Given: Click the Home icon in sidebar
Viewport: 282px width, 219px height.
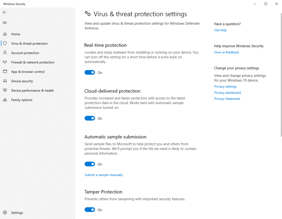Looking at the screenshot, I should point(5,34).
